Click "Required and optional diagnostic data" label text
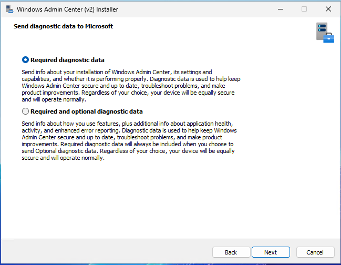341x265 pixels. tap(87, 111)
